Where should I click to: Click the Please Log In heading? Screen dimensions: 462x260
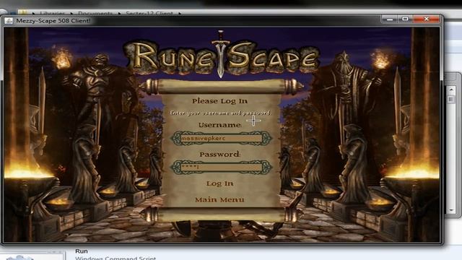[219, 101]
